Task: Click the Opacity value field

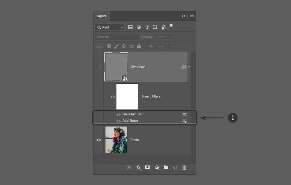Action: click(x=161, y=37)
